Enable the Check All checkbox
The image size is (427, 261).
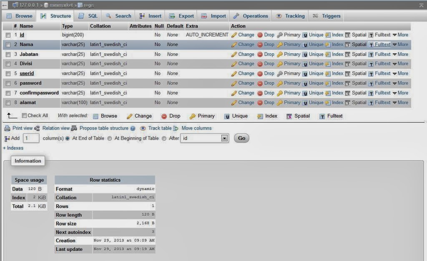(x=24, y=115)
